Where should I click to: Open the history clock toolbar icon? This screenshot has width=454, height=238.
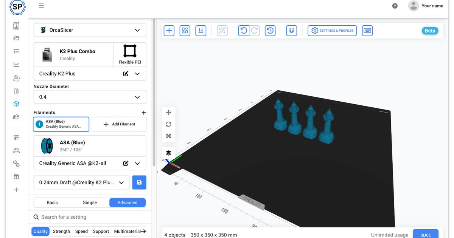click(270, 31)
